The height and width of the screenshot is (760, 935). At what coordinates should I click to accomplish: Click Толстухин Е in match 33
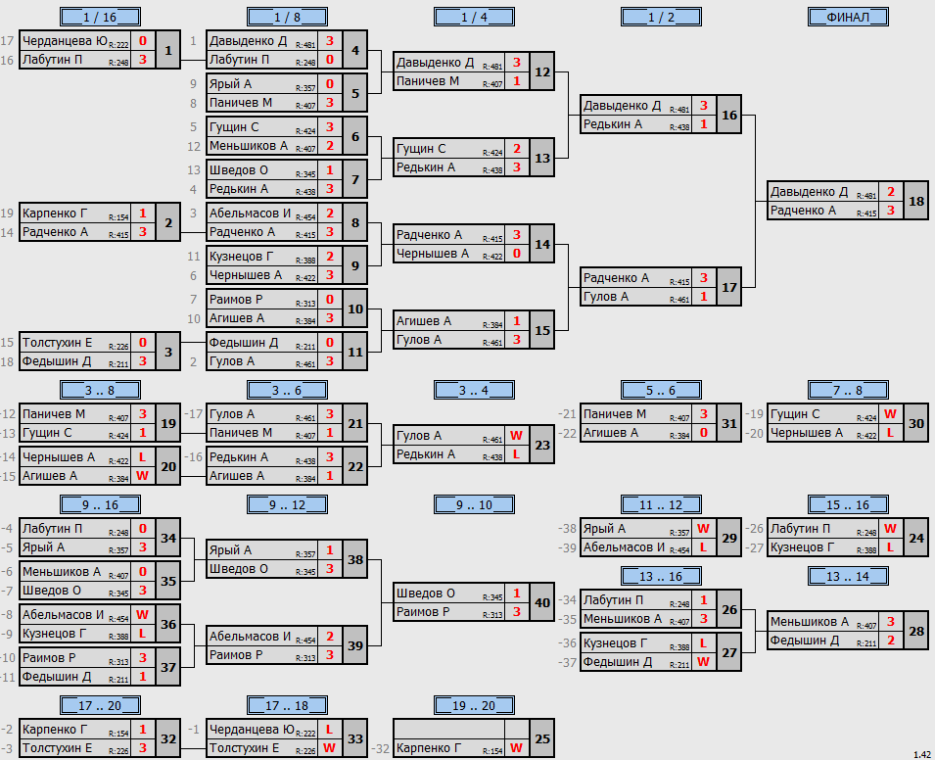[244, 748]
